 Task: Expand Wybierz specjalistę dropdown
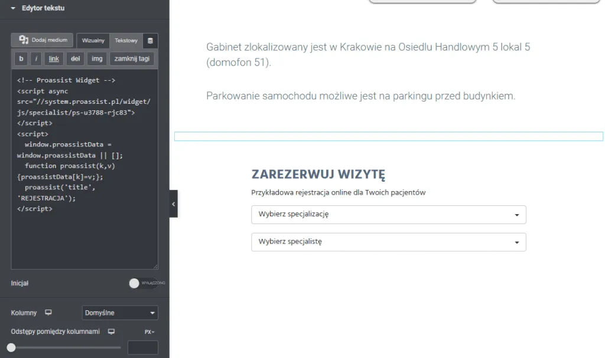pyautogui.click(x=388, y=242)
